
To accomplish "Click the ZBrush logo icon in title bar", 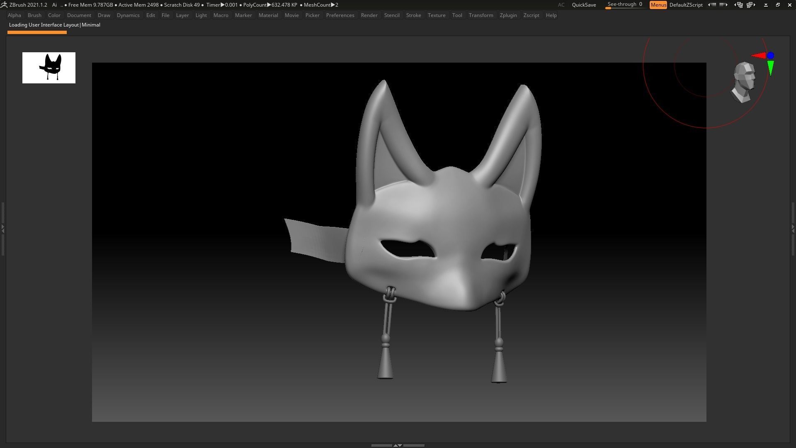I will point(4,5).
